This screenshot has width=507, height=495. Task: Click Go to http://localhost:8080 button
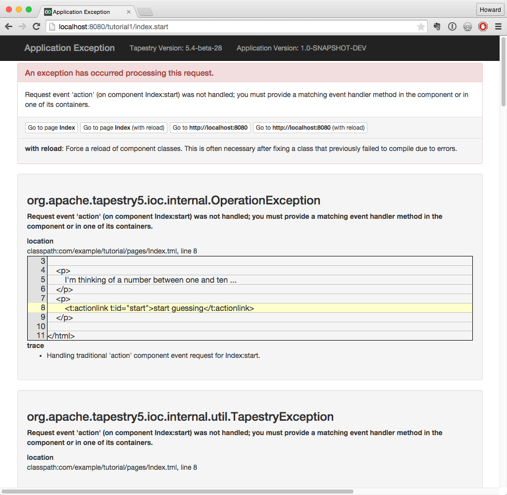pos(210,128)
